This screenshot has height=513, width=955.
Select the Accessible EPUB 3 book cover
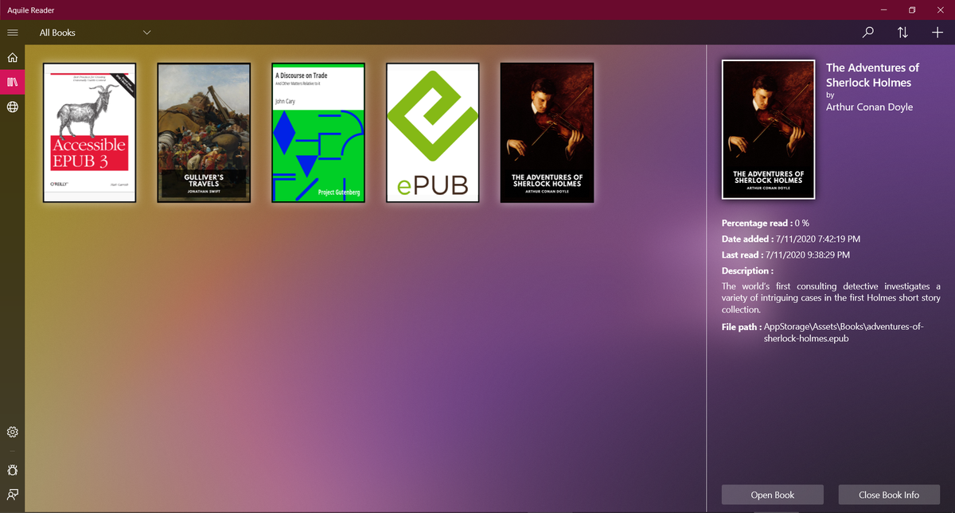pos(90,133)
